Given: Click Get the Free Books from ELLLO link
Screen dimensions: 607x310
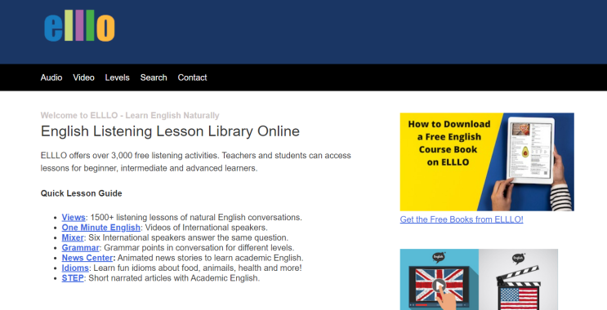Looking at the screenshot, I should tap(462, 219).
